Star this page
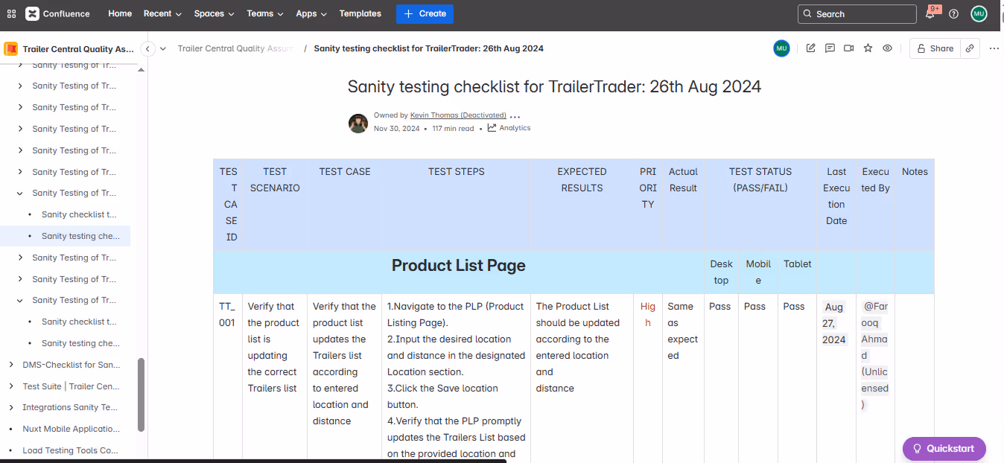1004x463 pixels. [868, 48]
